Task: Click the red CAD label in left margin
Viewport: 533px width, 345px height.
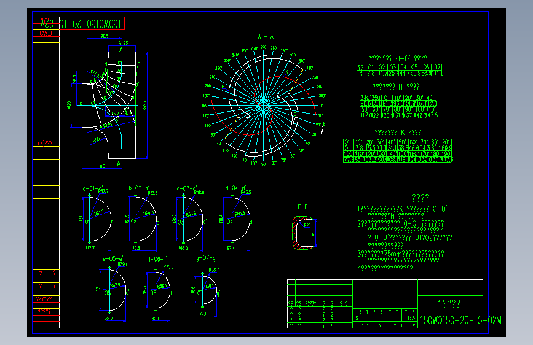Action: 46,34
